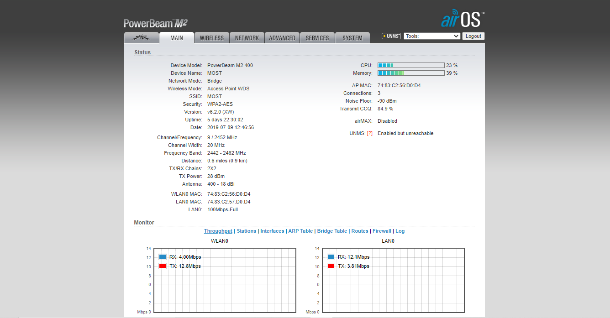610x318 pixels.
Task: Click the 9 / 2452 MHz frequency value
Action: (x=222, y=137)
